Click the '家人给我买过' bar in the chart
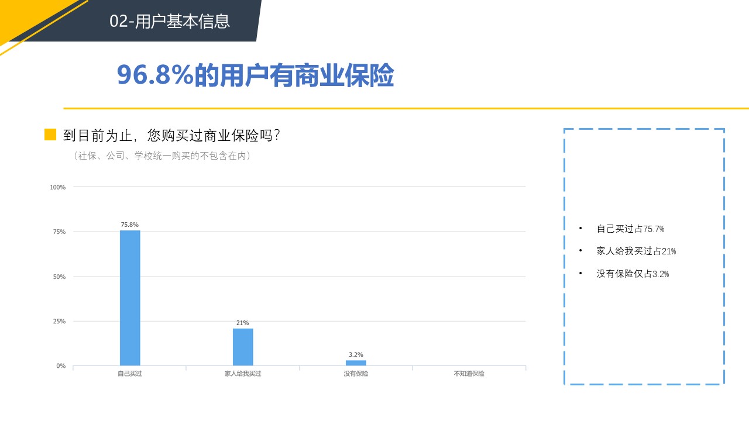Image resolution: width=749 pixels, height=421 pixels. coord(243,347)
